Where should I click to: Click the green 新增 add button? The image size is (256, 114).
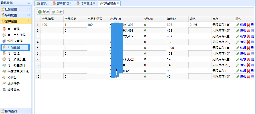pos(43,12)
